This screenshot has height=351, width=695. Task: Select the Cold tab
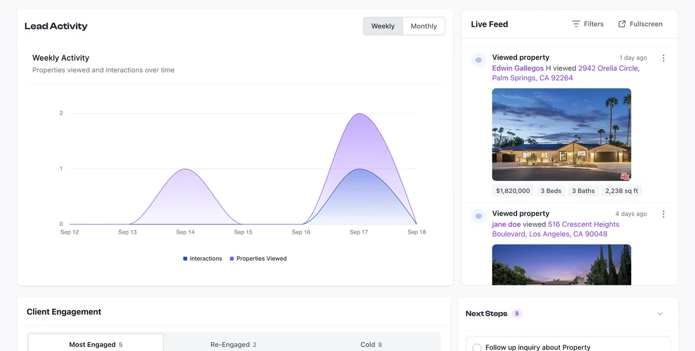point(371,344)
